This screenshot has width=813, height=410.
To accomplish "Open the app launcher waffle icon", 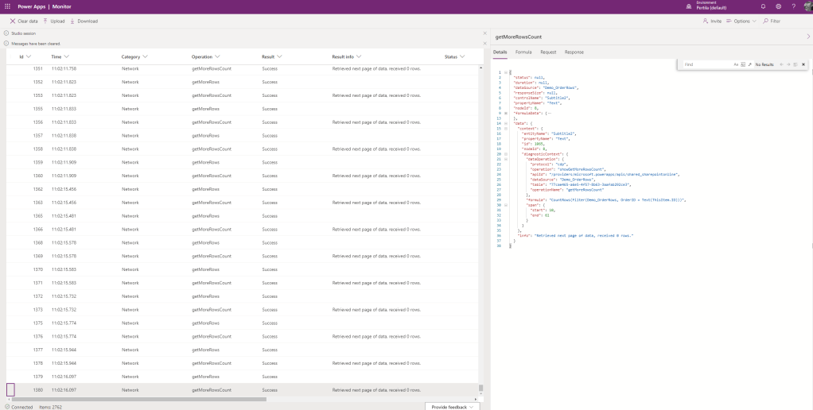I will coord(7,6).
